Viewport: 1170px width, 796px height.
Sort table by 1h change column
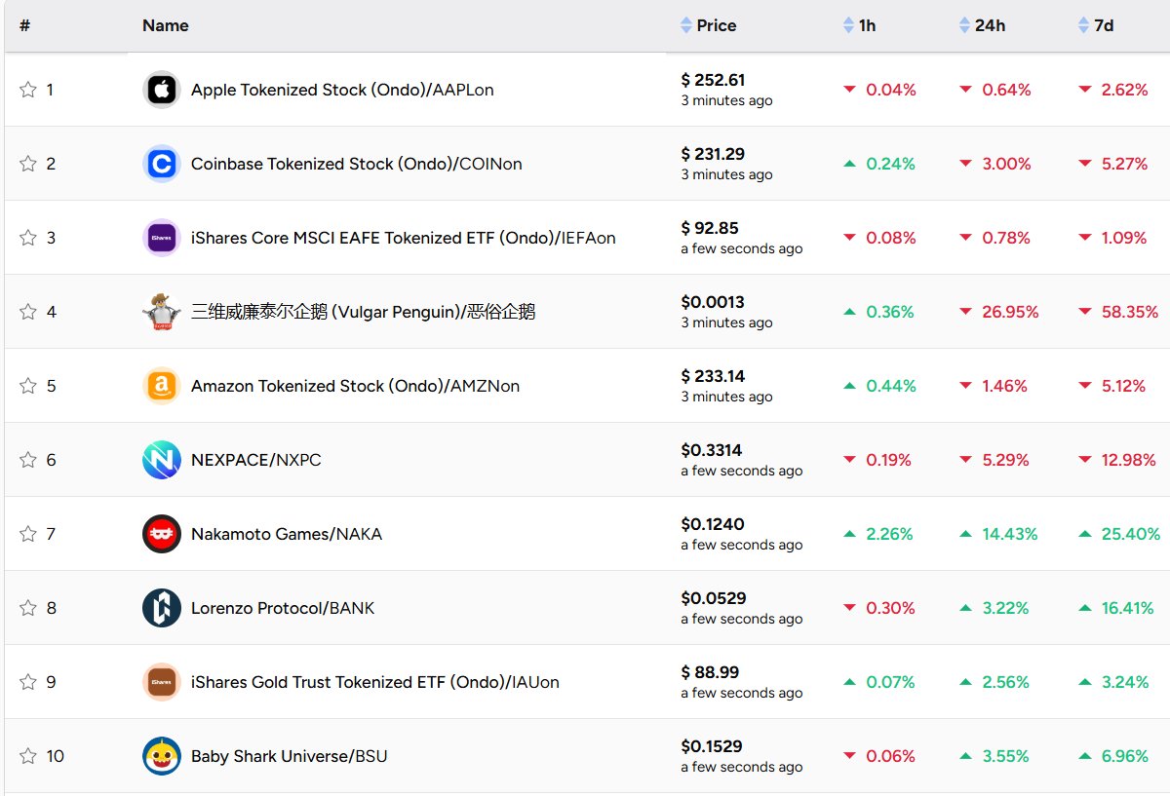coord(859,25)
